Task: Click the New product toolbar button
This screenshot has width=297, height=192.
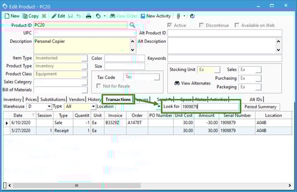Action: (12, 16)
